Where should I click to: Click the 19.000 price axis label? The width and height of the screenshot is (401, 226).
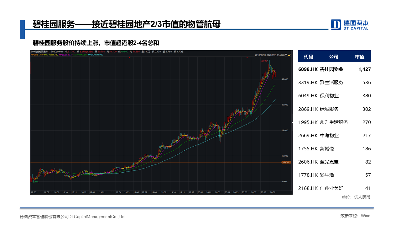284,156
